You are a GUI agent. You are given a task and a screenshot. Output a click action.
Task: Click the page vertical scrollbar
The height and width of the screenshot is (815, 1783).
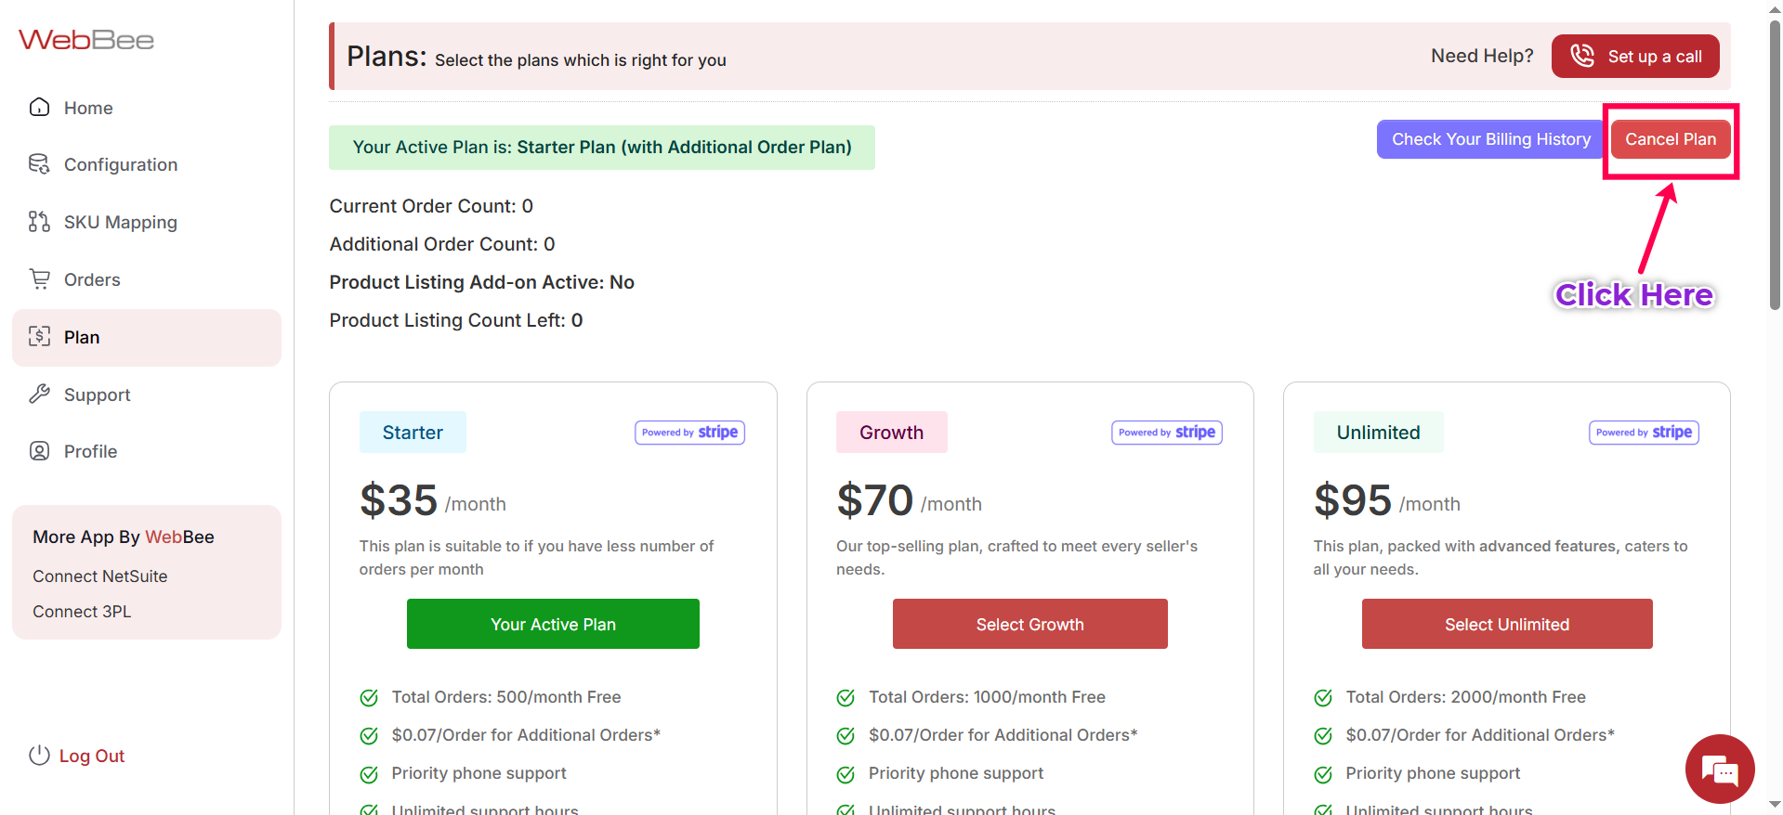pyautogui.click(x=1775, y=167)
